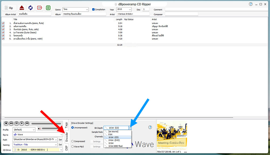
Task: Click the Set button beside Path
Action: point(60,140)
